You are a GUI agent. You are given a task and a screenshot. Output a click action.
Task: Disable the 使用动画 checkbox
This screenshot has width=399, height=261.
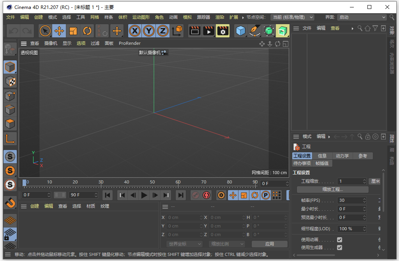tap(339, 240)
